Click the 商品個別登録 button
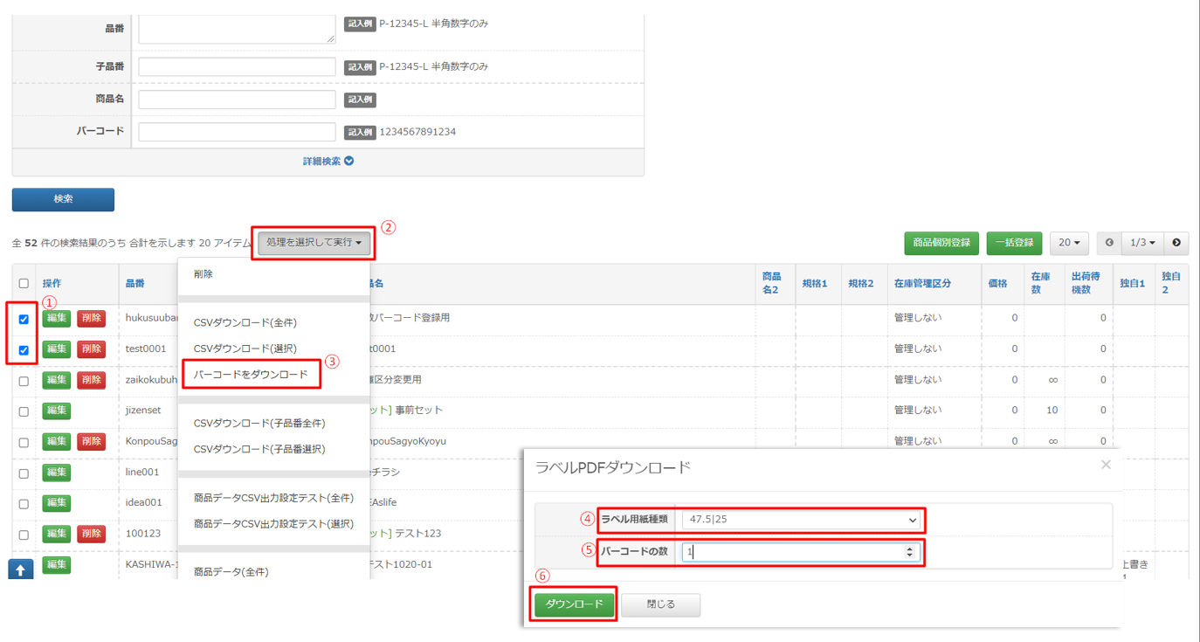The height and width of the screenshot is (642, 1200). pyautogui.click(x=941, y=243)
